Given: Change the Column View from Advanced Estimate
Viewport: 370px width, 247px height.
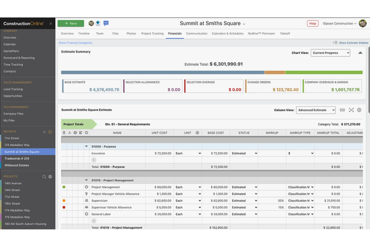Looking at the screenshot, I should [x=315, y=110].
